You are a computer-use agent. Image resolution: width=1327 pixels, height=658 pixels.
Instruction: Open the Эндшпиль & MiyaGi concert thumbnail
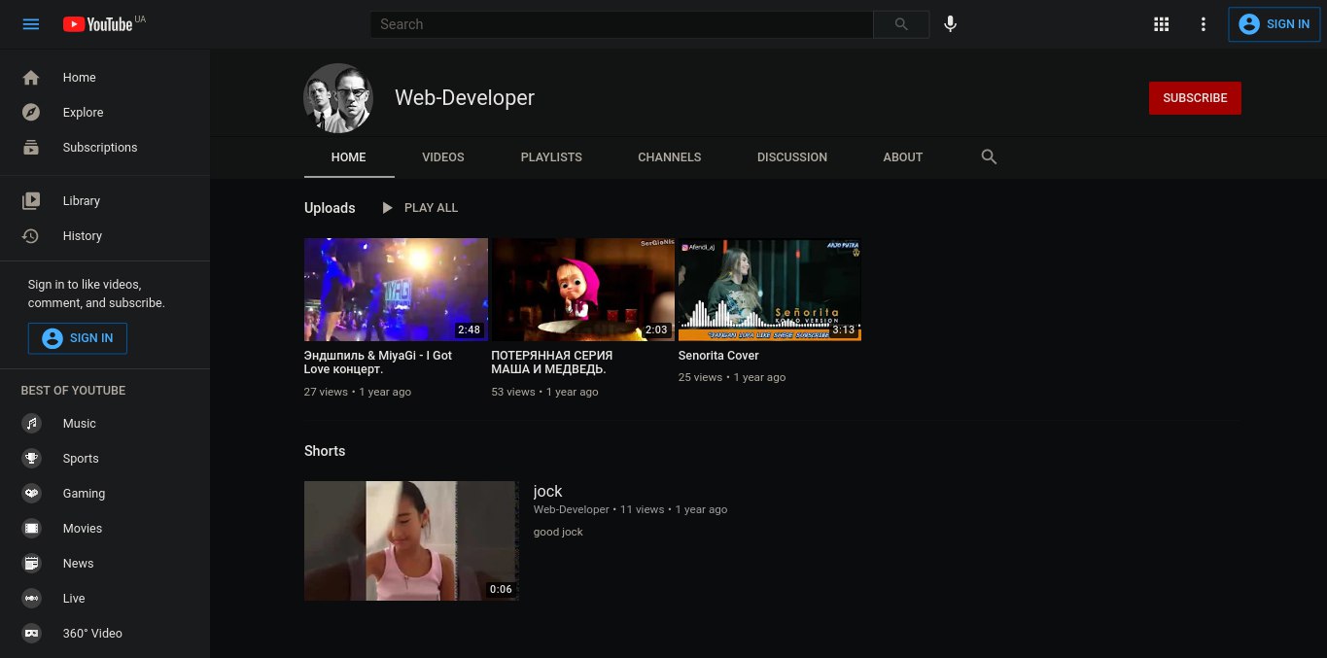396,290
